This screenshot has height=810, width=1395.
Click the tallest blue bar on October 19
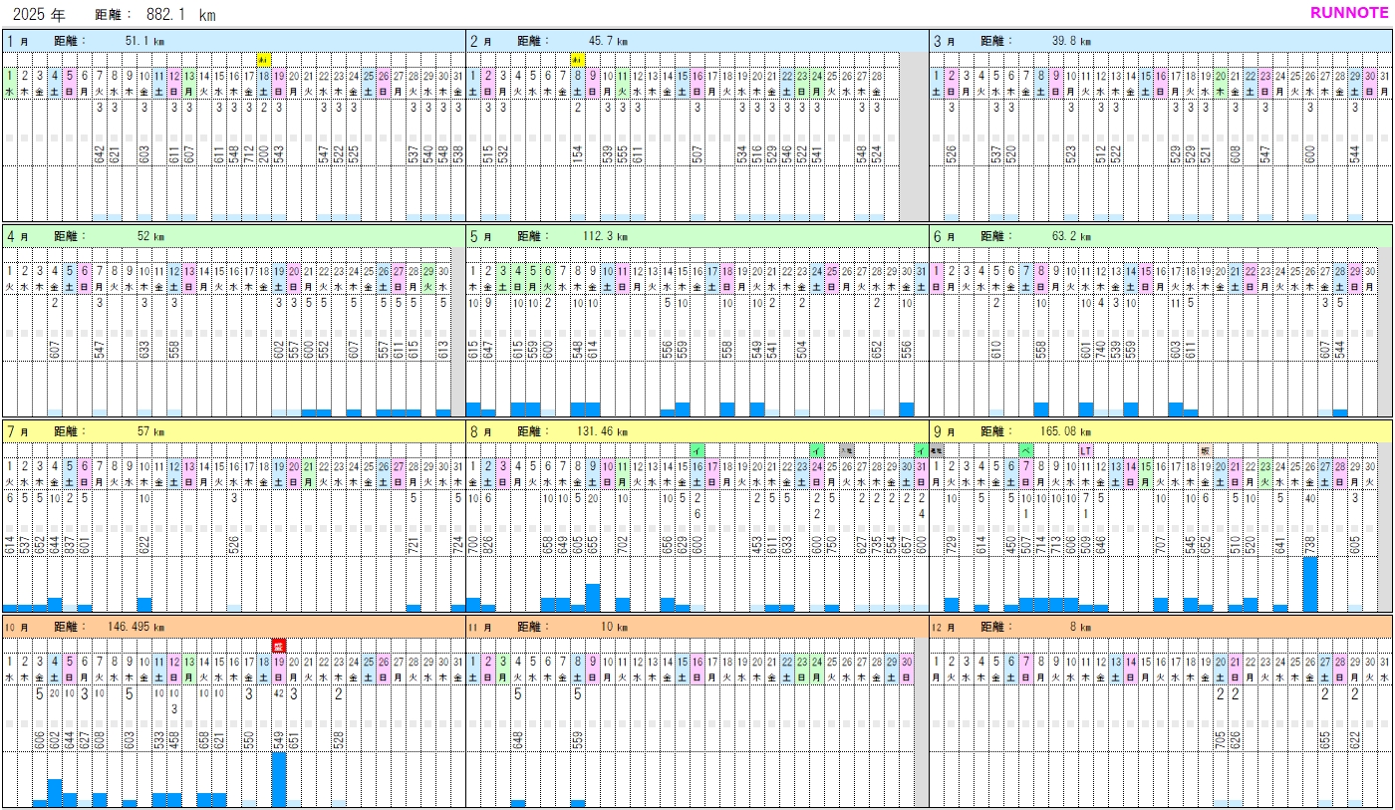click(x=279, y=779)
